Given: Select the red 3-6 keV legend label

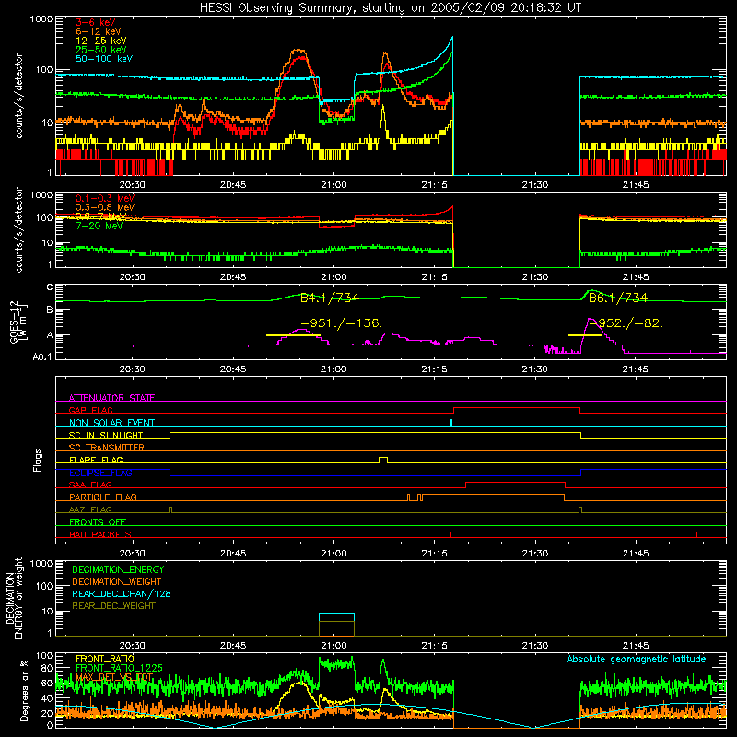Looking at the screenshot, I should click(96, 22).
